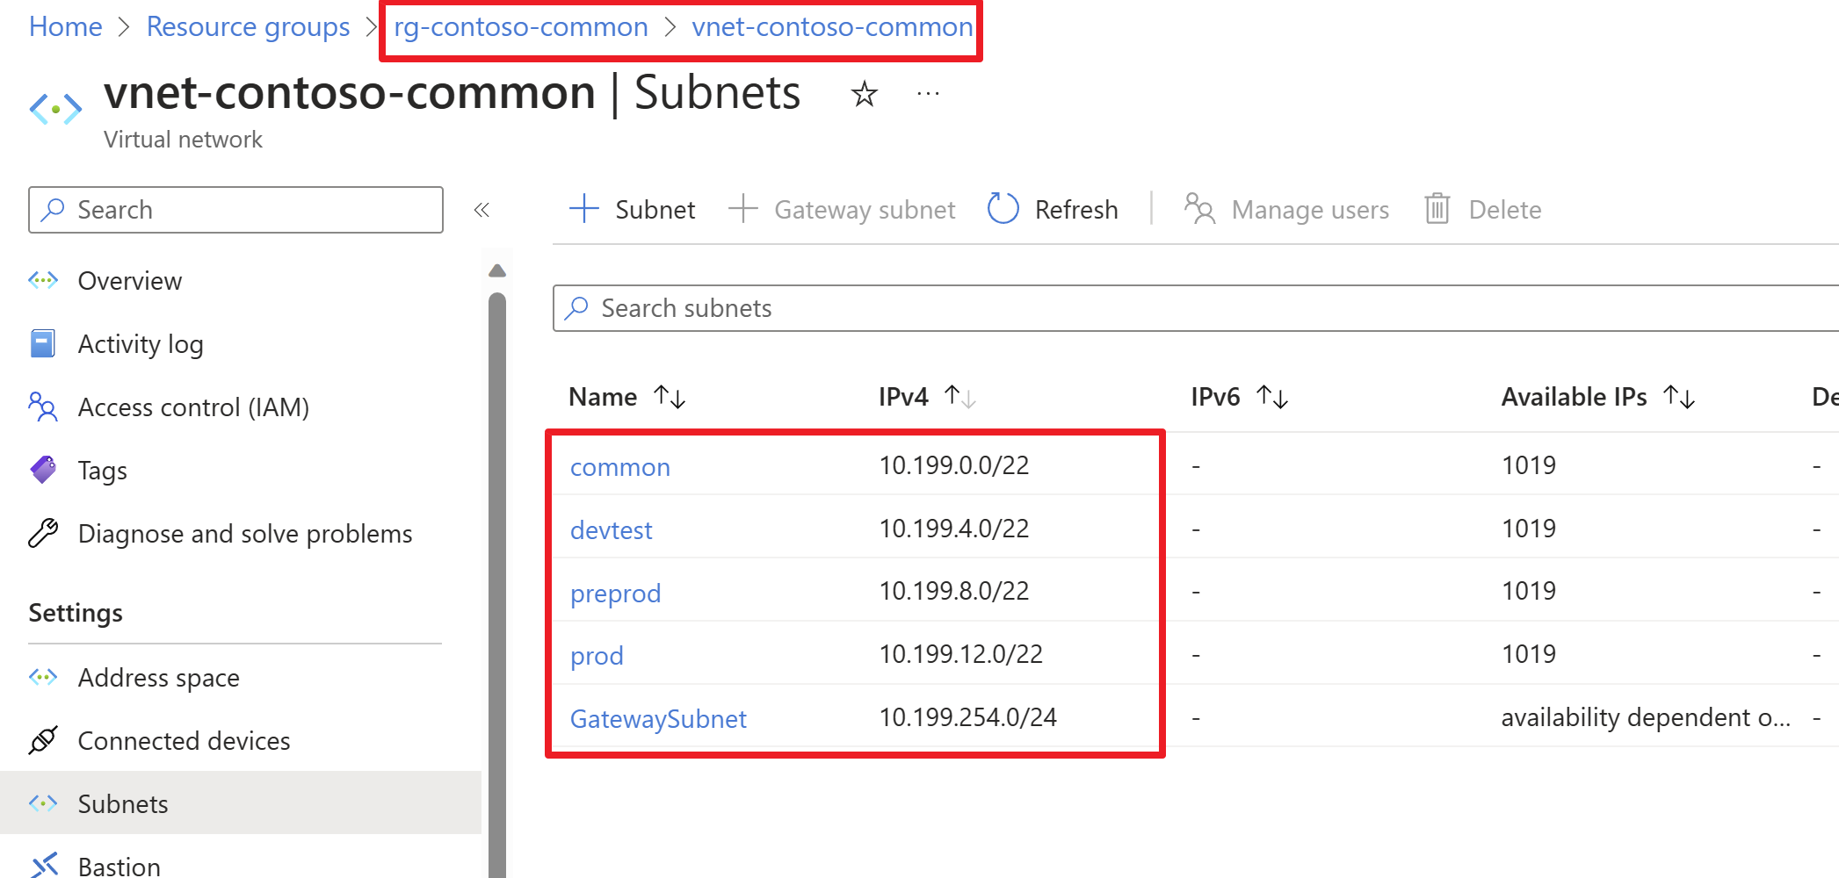The image size is (1839, 878).
Task: Click the virtual network resource icon
Action: point(55,109)
